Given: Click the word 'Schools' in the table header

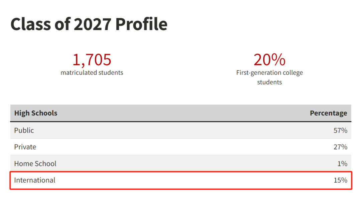Looking at the screenshot, I should point(44,113).
